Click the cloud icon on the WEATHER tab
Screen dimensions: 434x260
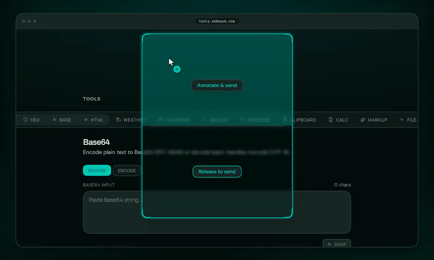[118, 119]
